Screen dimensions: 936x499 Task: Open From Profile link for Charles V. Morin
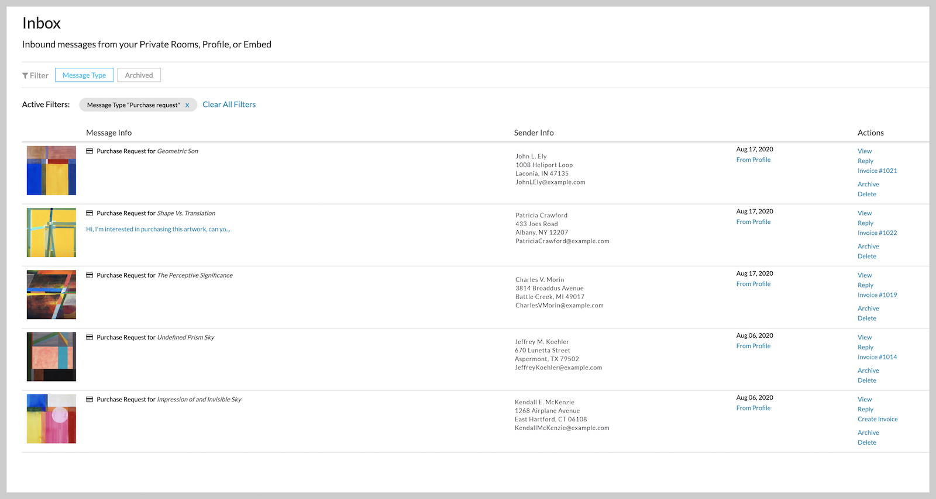[x=753, y=284]
